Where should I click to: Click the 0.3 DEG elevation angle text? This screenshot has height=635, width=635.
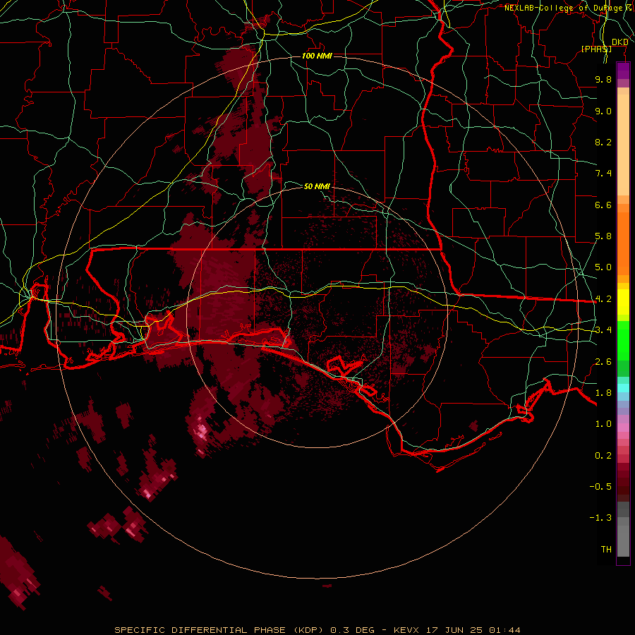tap(352, 630)
